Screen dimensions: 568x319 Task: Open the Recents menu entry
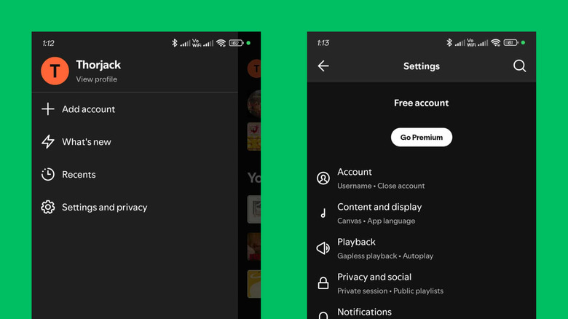135,174
